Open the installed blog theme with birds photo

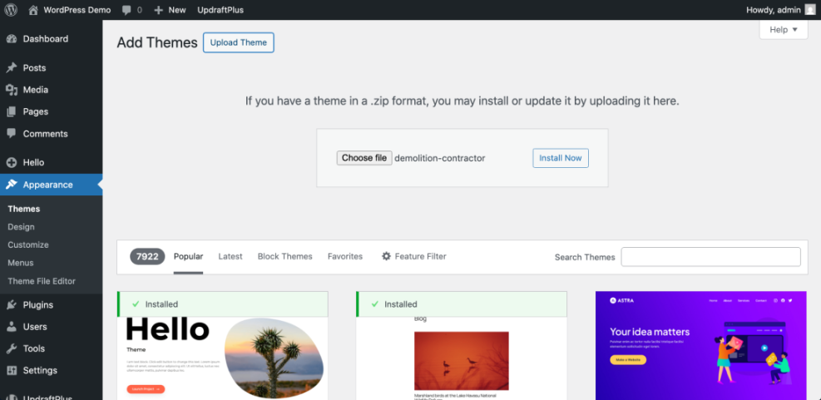462,346
